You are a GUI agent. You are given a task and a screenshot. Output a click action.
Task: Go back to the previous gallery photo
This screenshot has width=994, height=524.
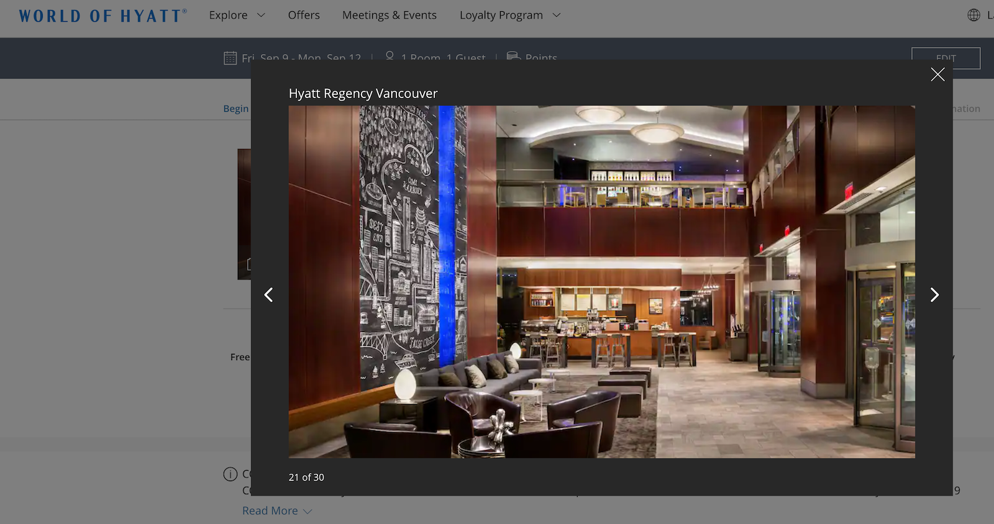pyautogui.click(x=268, y=295)
